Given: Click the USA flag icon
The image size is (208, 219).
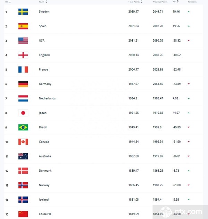Looking at the screenshot, I should [x=23, y=41].
